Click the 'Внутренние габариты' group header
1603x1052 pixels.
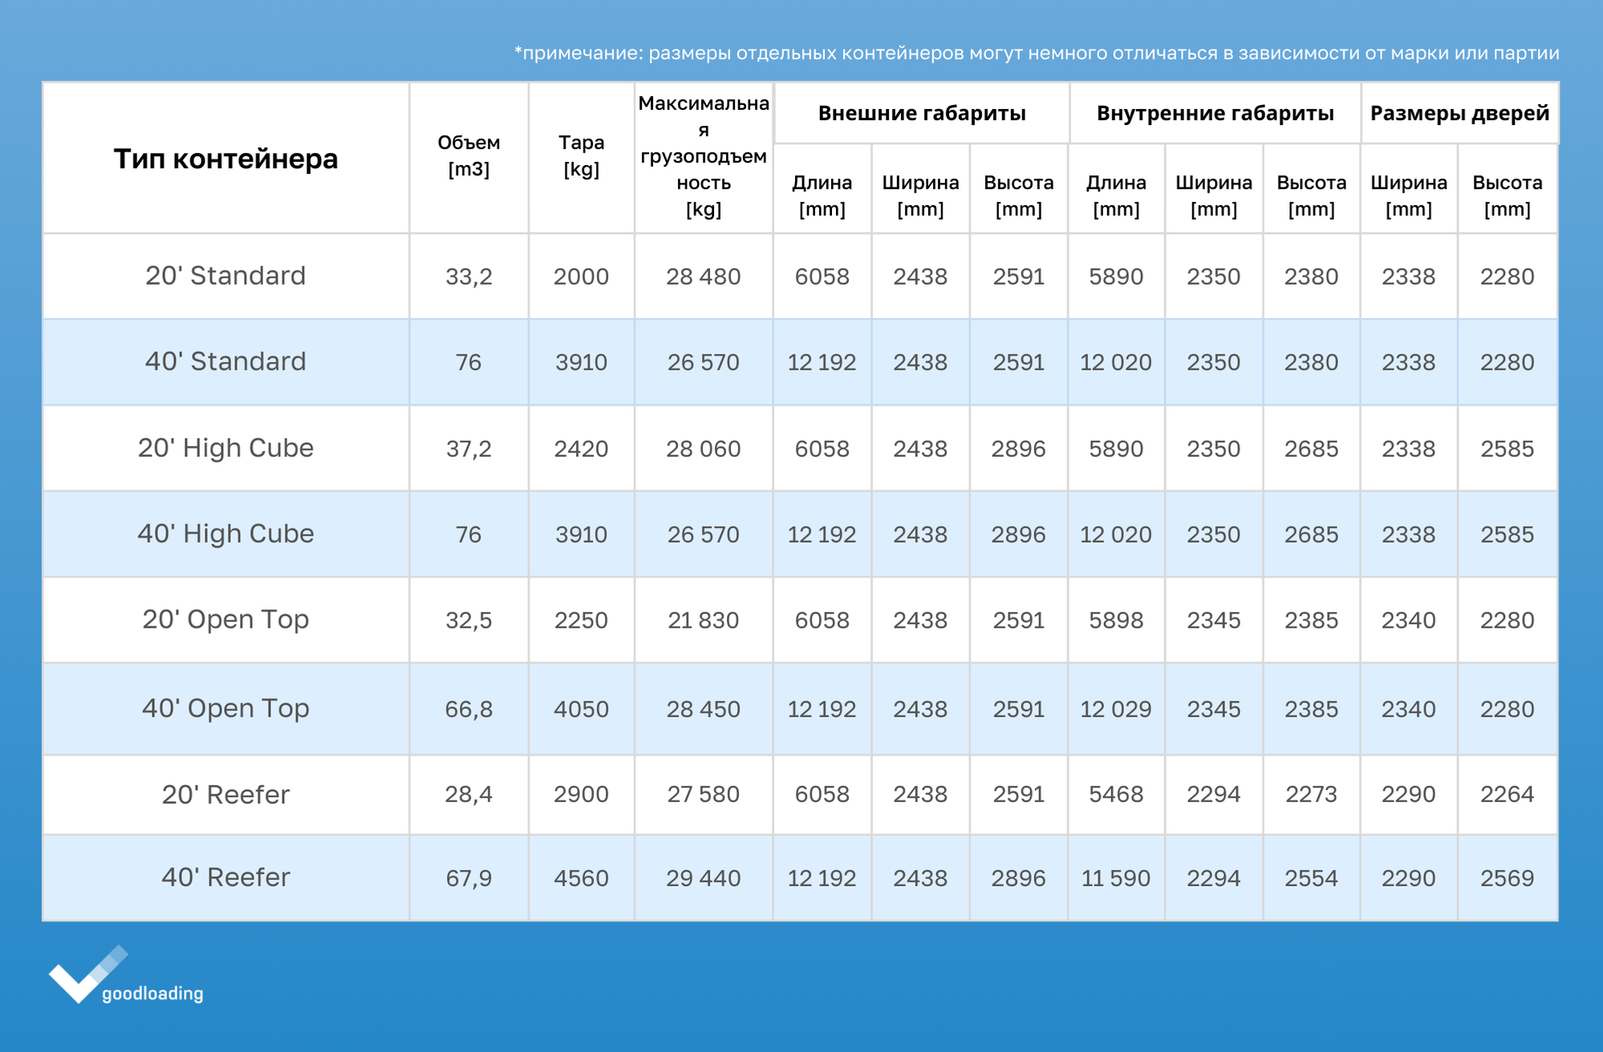pos(1215,113)
